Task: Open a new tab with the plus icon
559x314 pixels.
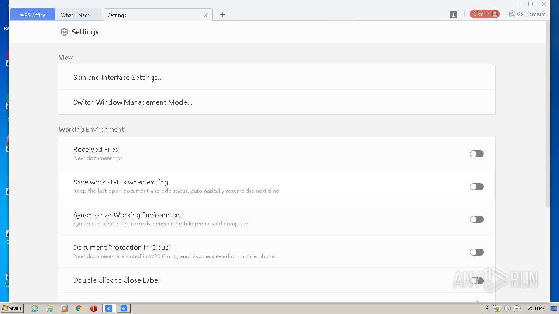Action: 223,15
